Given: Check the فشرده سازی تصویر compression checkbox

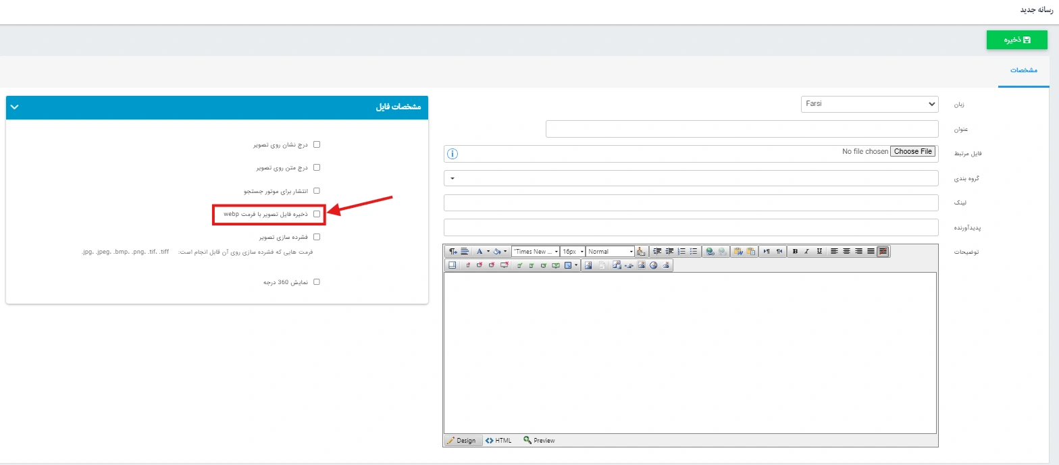Looking at the screenshot, I should [x=317, y=238].
